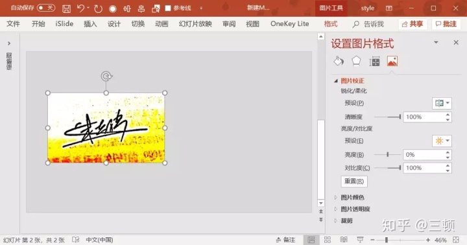Switch to the 视图 tab
The height and width of the screenshot is (245, 467).
[252, 24]
